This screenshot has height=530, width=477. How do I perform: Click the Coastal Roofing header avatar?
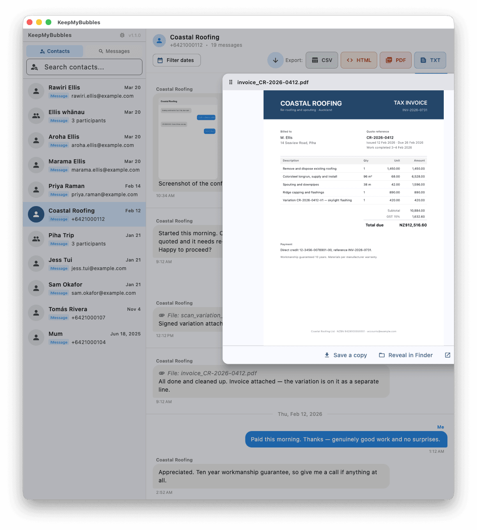coord(159,41)
